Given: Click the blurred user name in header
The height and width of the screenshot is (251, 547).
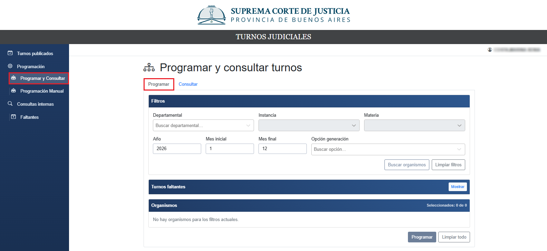Looking at the screenshot, I should tap(517, 50).
